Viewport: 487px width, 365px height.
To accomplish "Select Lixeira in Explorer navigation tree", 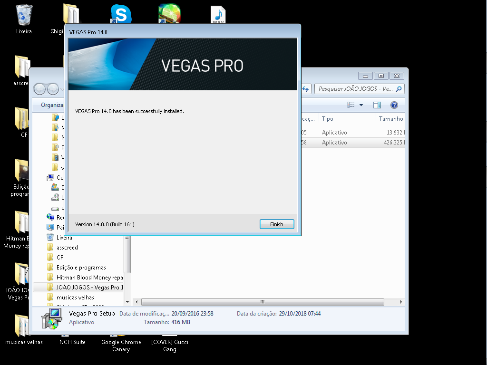I will click(64, 238).
